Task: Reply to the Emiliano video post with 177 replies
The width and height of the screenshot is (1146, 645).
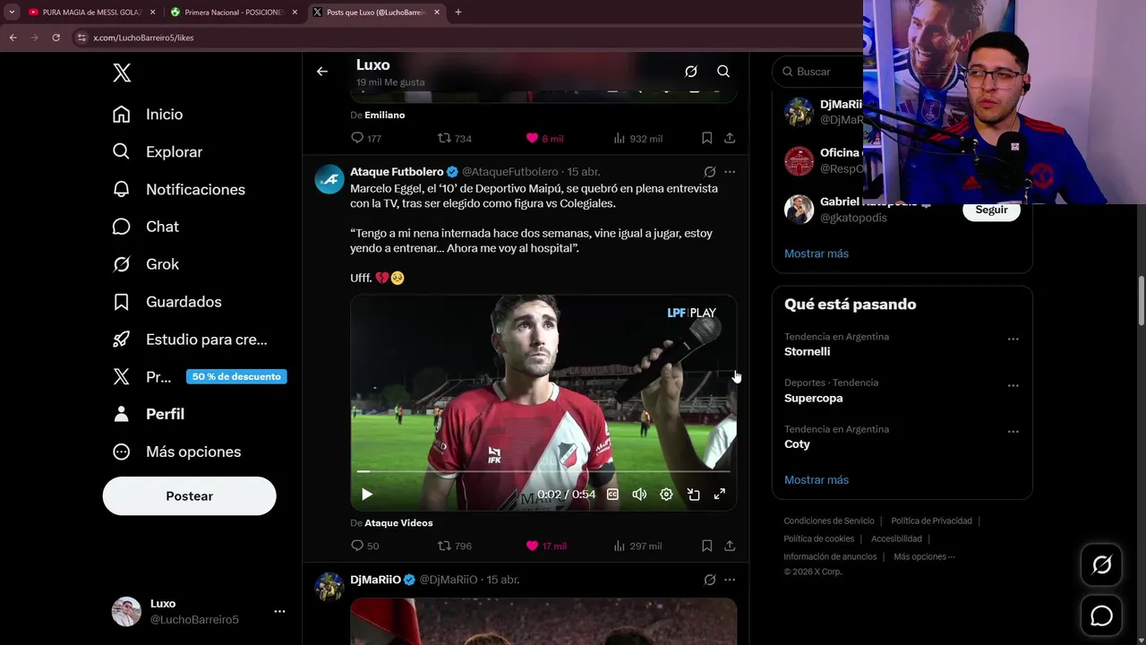Action: coord(366,138)
